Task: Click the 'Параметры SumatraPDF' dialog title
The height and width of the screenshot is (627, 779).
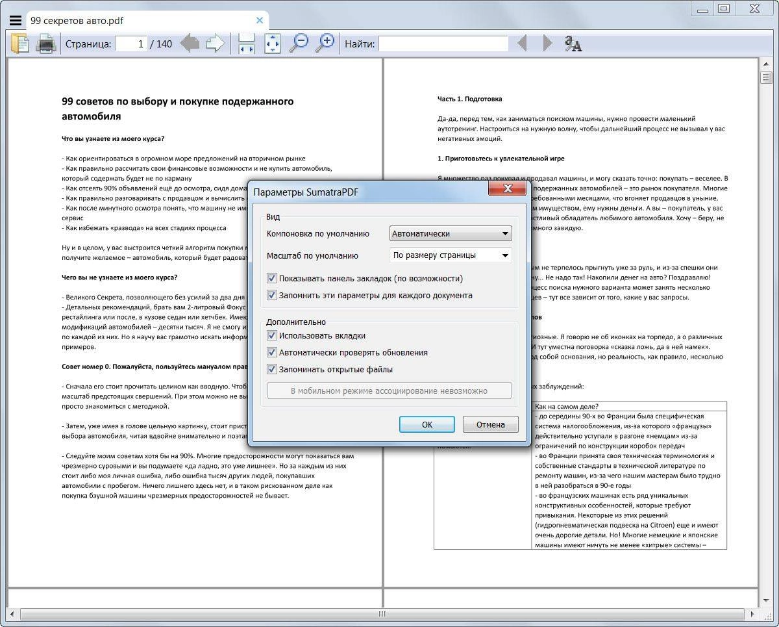Action: click(x=306, y=192)
